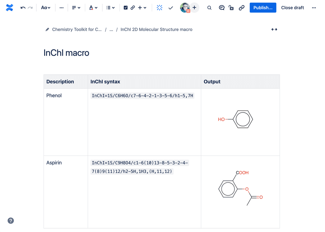The width and height of the screenshot is (325, 232).
Task: Toggle full-width page layout
Action: [x=274, y=29]
